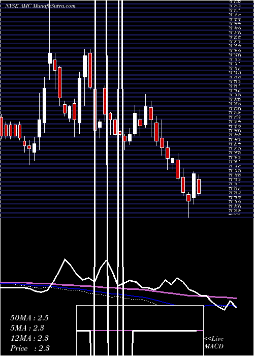Click the Price : 2.3 legend value
Image resolution: width=254 pixels, height=356 pixels.
(30, 348)
